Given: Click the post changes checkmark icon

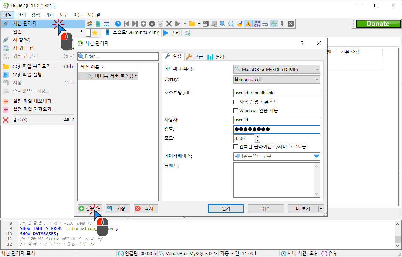Looking at the screenshot, I should pos(161,24).
